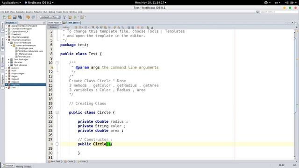Open the accessibility icon in top bar
299x168 pixels.
coord(266,3)
